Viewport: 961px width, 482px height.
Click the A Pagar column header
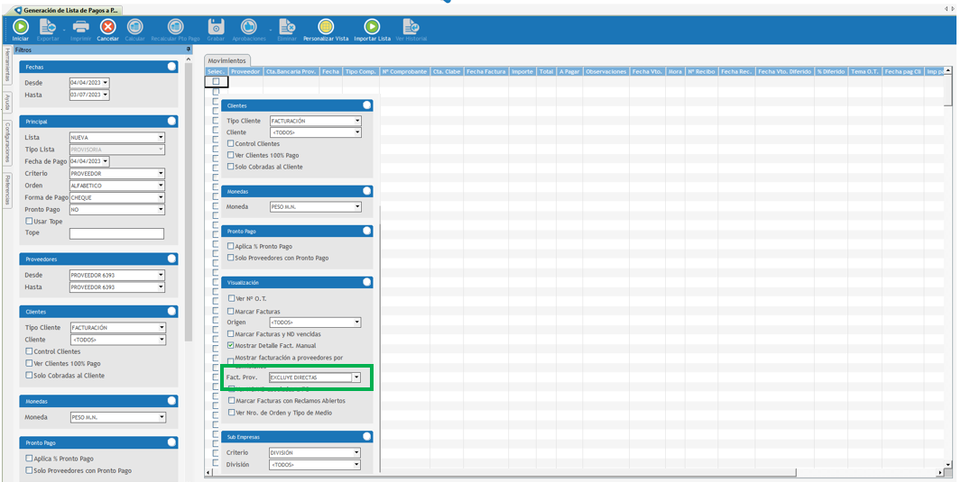(569, 71)
